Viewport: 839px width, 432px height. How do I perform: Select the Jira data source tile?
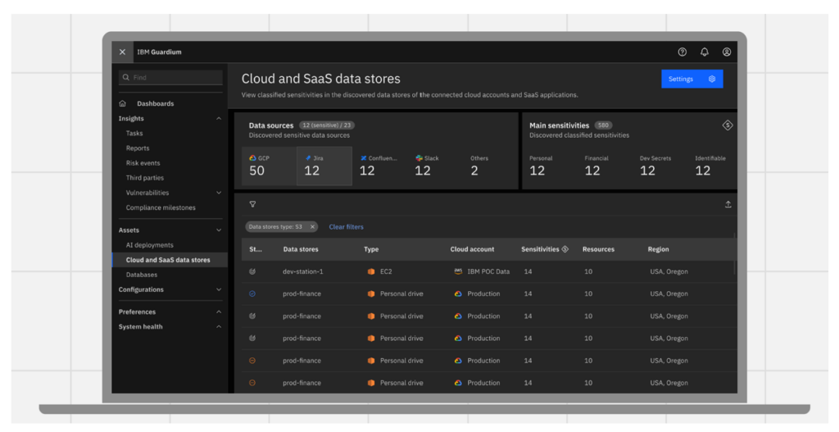324,166
